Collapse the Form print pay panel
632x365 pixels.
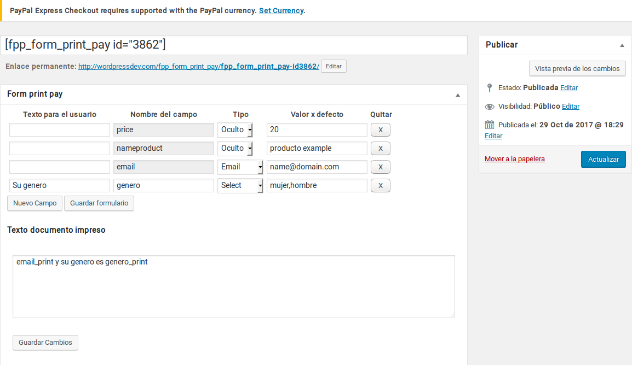[x=457, y=95]
